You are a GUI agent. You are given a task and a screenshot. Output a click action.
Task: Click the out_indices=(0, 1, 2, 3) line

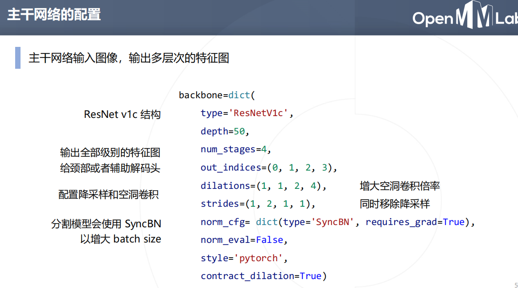tap(269, 168)
